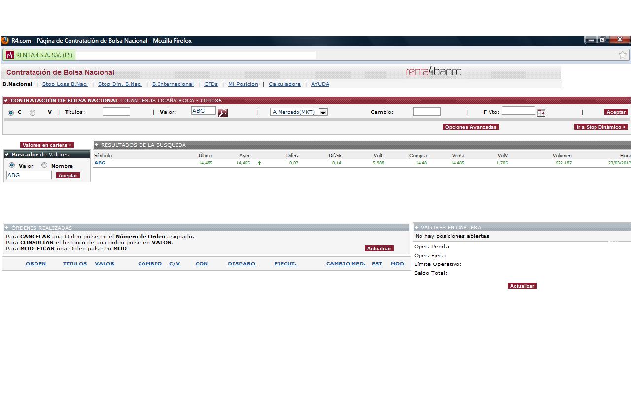
Task: Click the RENTA 4 site identity icon
Action: click(10, 55)
